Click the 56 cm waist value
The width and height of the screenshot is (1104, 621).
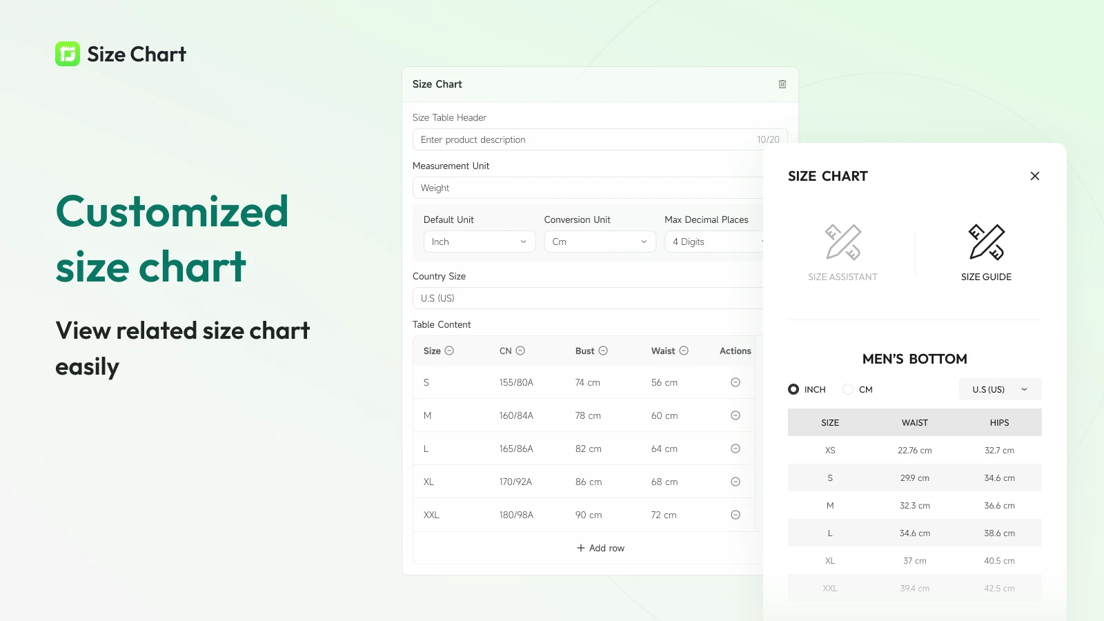(x=664, y=382)
